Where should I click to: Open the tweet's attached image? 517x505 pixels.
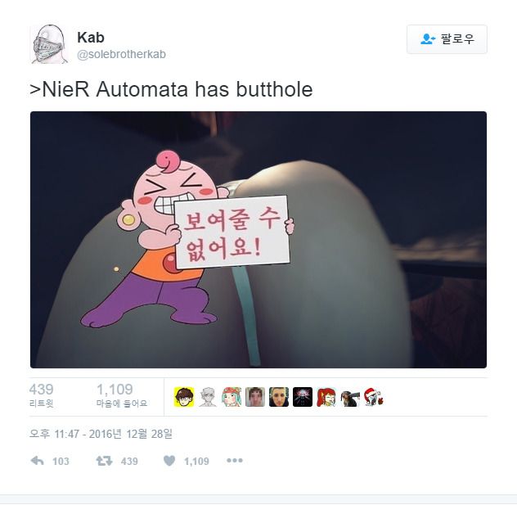pos(258,240)
